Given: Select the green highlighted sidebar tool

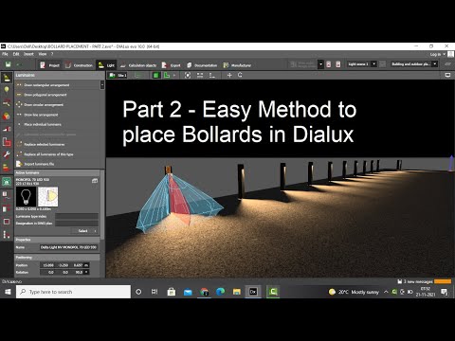Looking at the screenshot, I should coord(7,182).
